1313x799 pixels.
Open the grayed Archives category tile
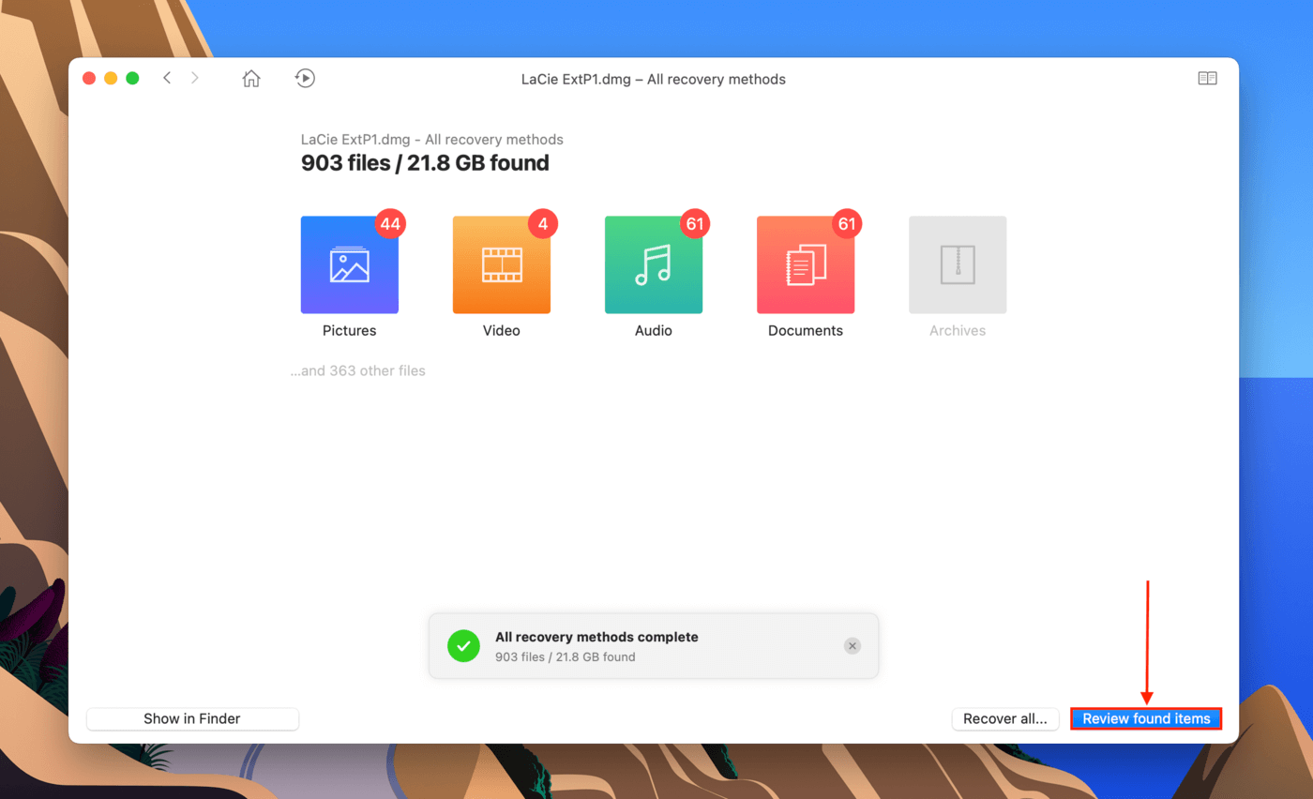tap(958, 265)
